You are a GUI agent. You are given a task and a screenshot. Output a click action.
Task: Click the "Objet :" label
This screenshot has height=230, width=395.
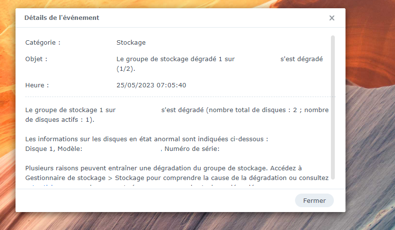[36, 59]
